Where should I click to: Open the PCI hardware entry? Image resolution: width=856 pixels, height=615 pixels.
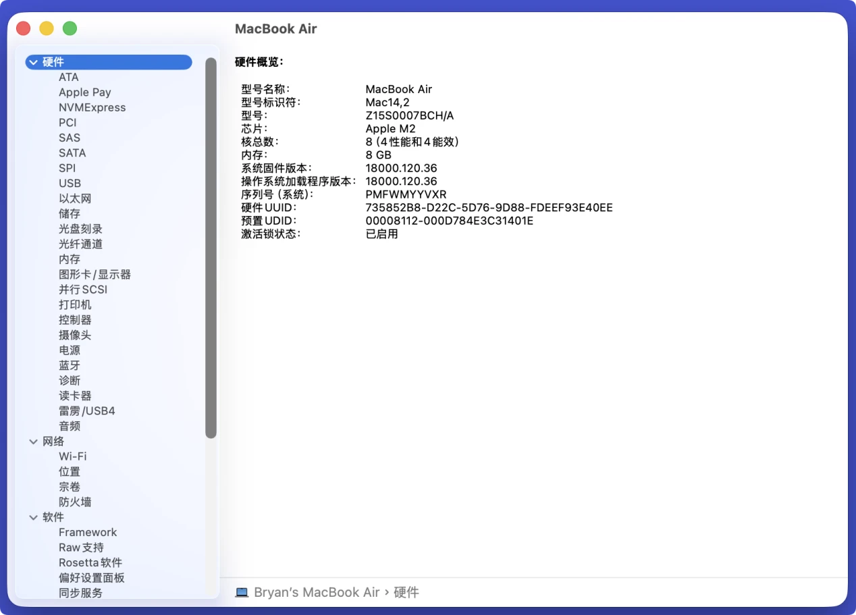point(68,122)
